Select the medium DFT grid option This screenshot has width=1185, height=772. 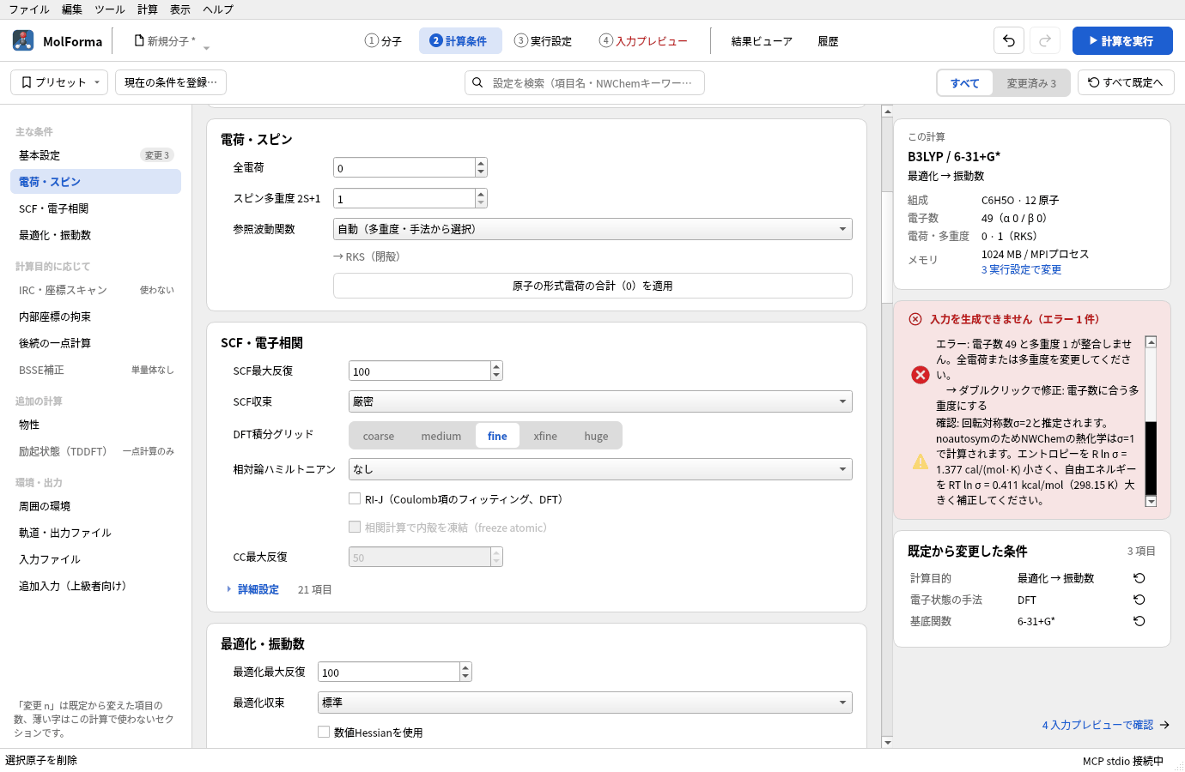[441, 436]
